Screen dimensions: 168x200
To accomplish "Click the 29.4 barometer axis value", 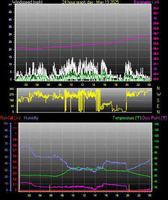I will coord(156,48).
